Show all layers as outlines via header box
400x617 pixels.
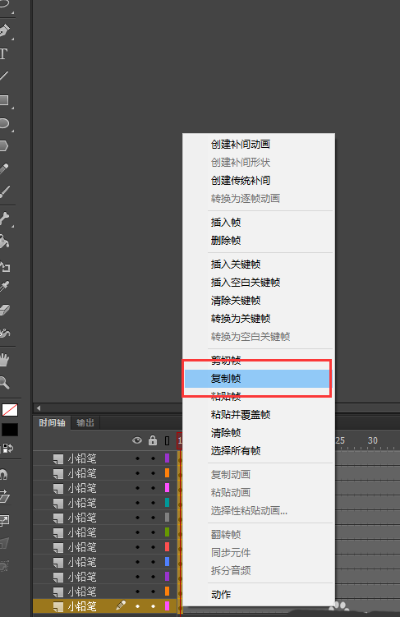pos(168,440)
